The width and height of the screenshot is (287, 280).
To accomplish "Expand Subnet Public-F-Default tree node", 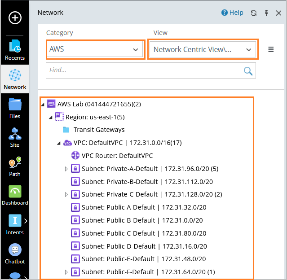I will click(x=66, y=272).
